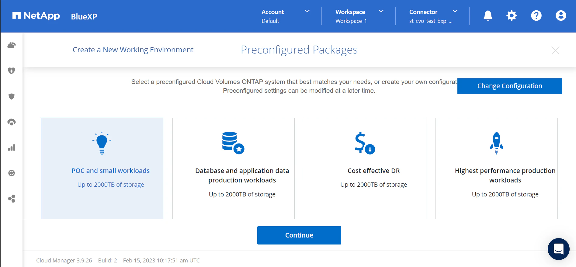Image resolution: width=576 pixels, height=267 pixels.
Task: Click the lightbulb icon for POC package
Action: point(102,143)
